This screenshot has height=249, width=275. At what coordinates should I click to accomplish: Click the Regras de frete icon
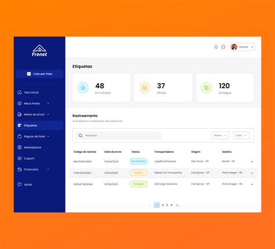(20, 136)
